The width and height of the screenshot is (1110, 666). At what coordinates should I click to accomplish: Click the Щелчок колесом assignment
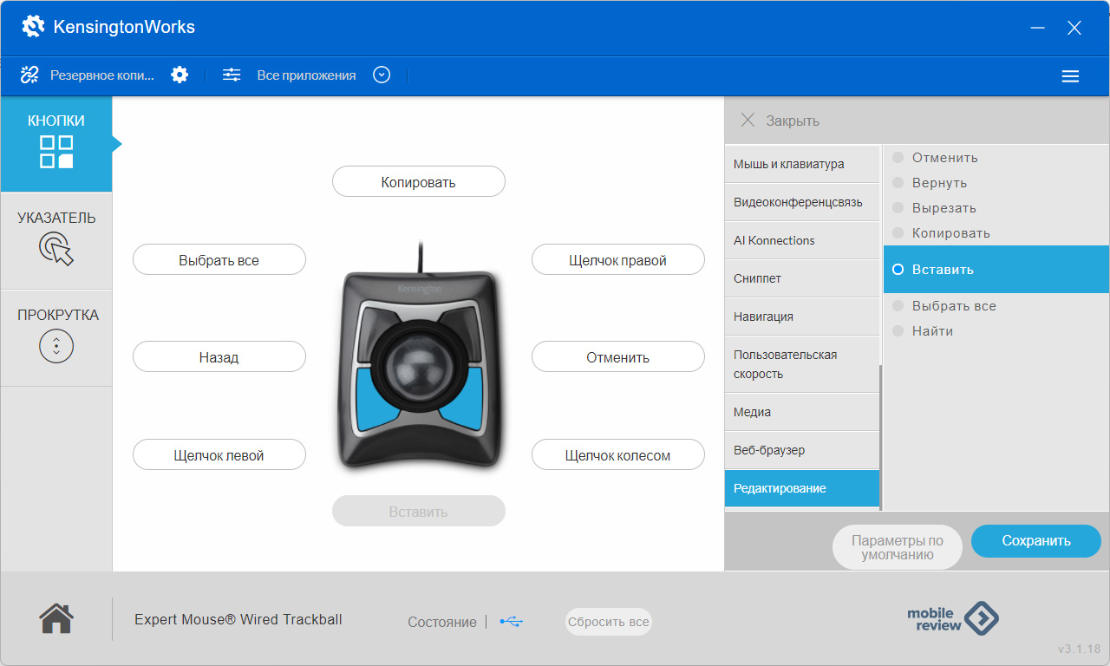(x=618, y=455)
